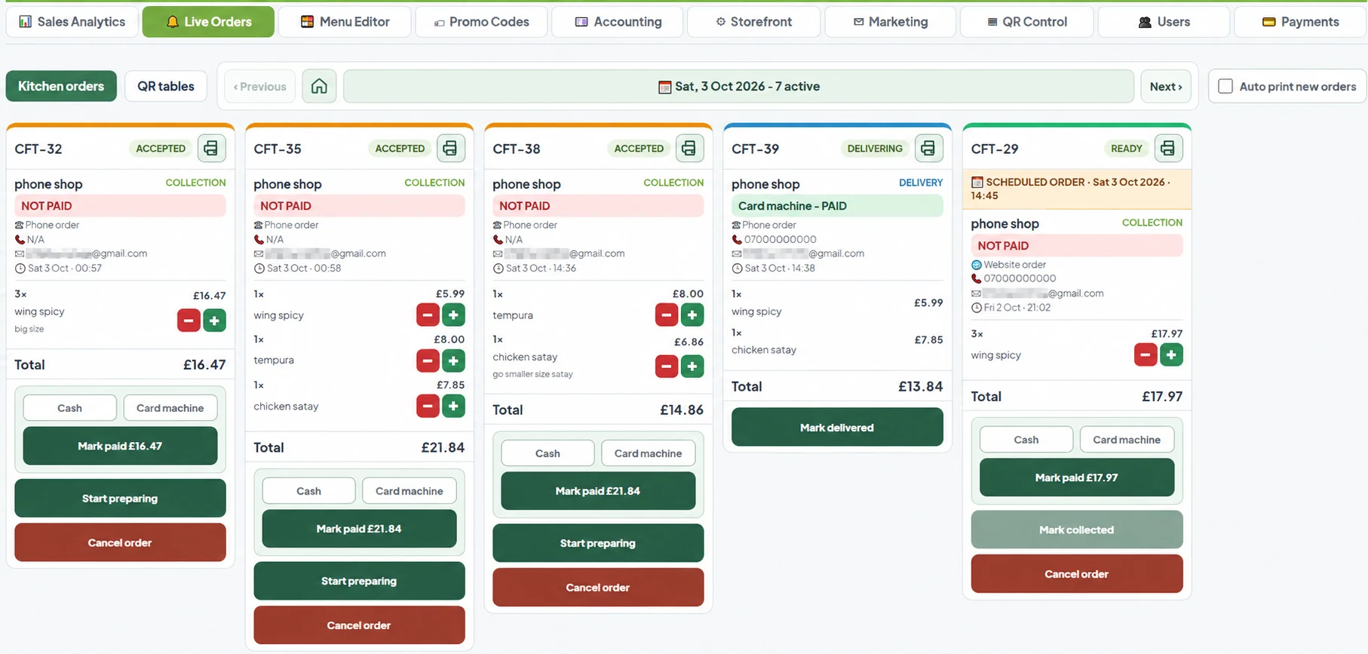Mark CFT-35 paid £21.84
Screen dimensions: 1368x654
pyautogui.click(x=359, y=529)
